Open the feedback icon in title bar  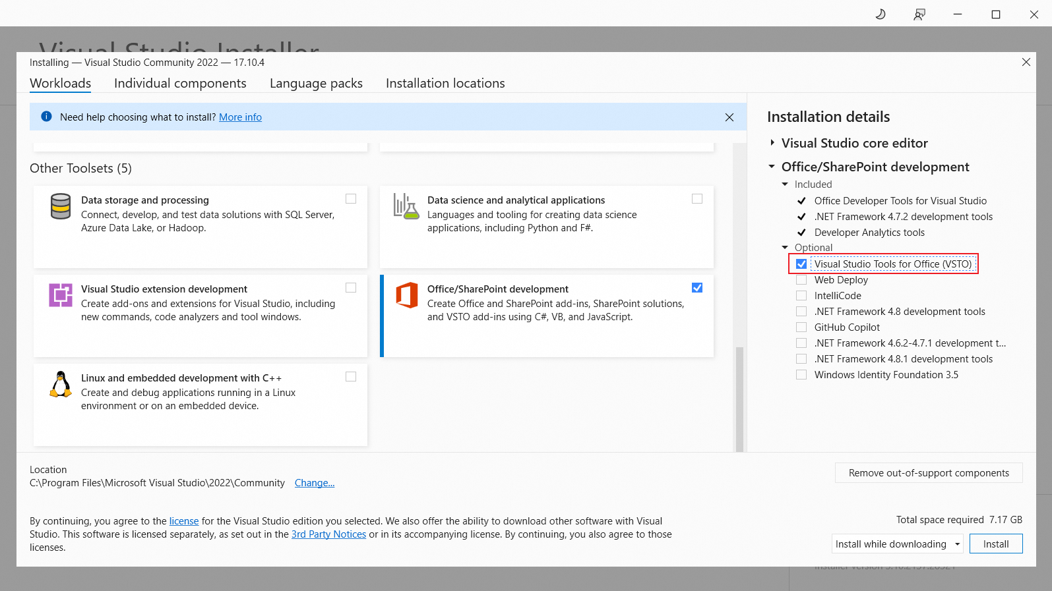919,14
